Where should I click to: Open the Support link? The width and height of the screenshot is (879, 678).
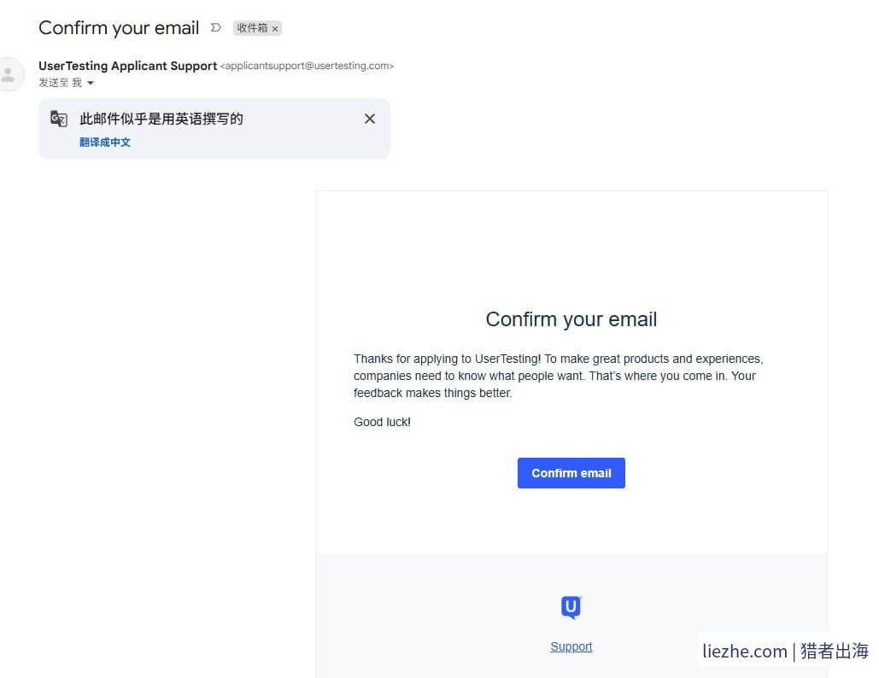click(571, 646)
